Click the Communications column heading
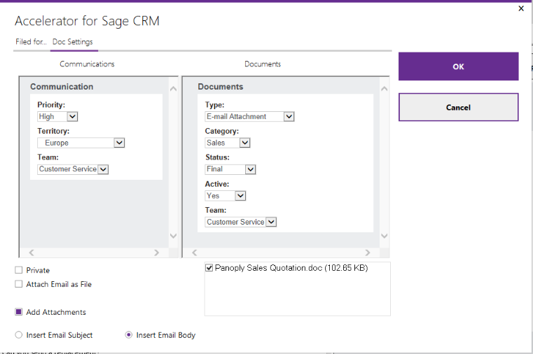Screen dimensions: 533x354 coord(87,64)
